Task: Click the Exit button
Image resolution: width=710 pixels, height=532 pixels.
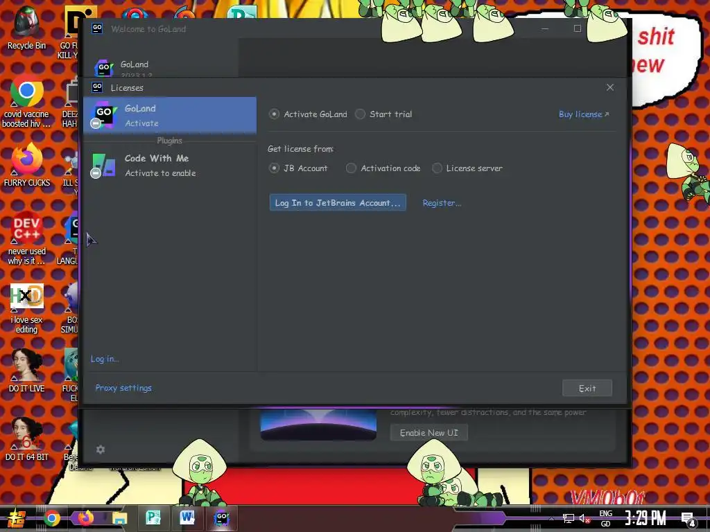Action: click(x=587, y=388)
